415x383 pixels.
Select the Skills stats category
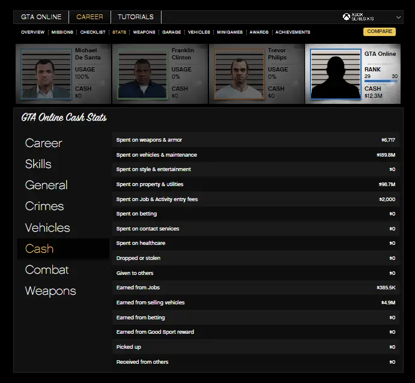point(38,164)
